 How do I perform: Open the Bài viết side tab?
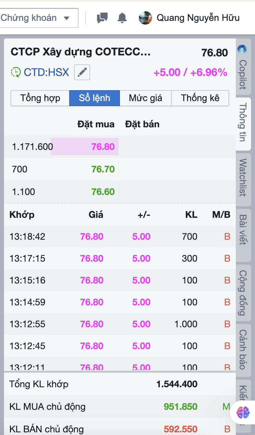243,229
